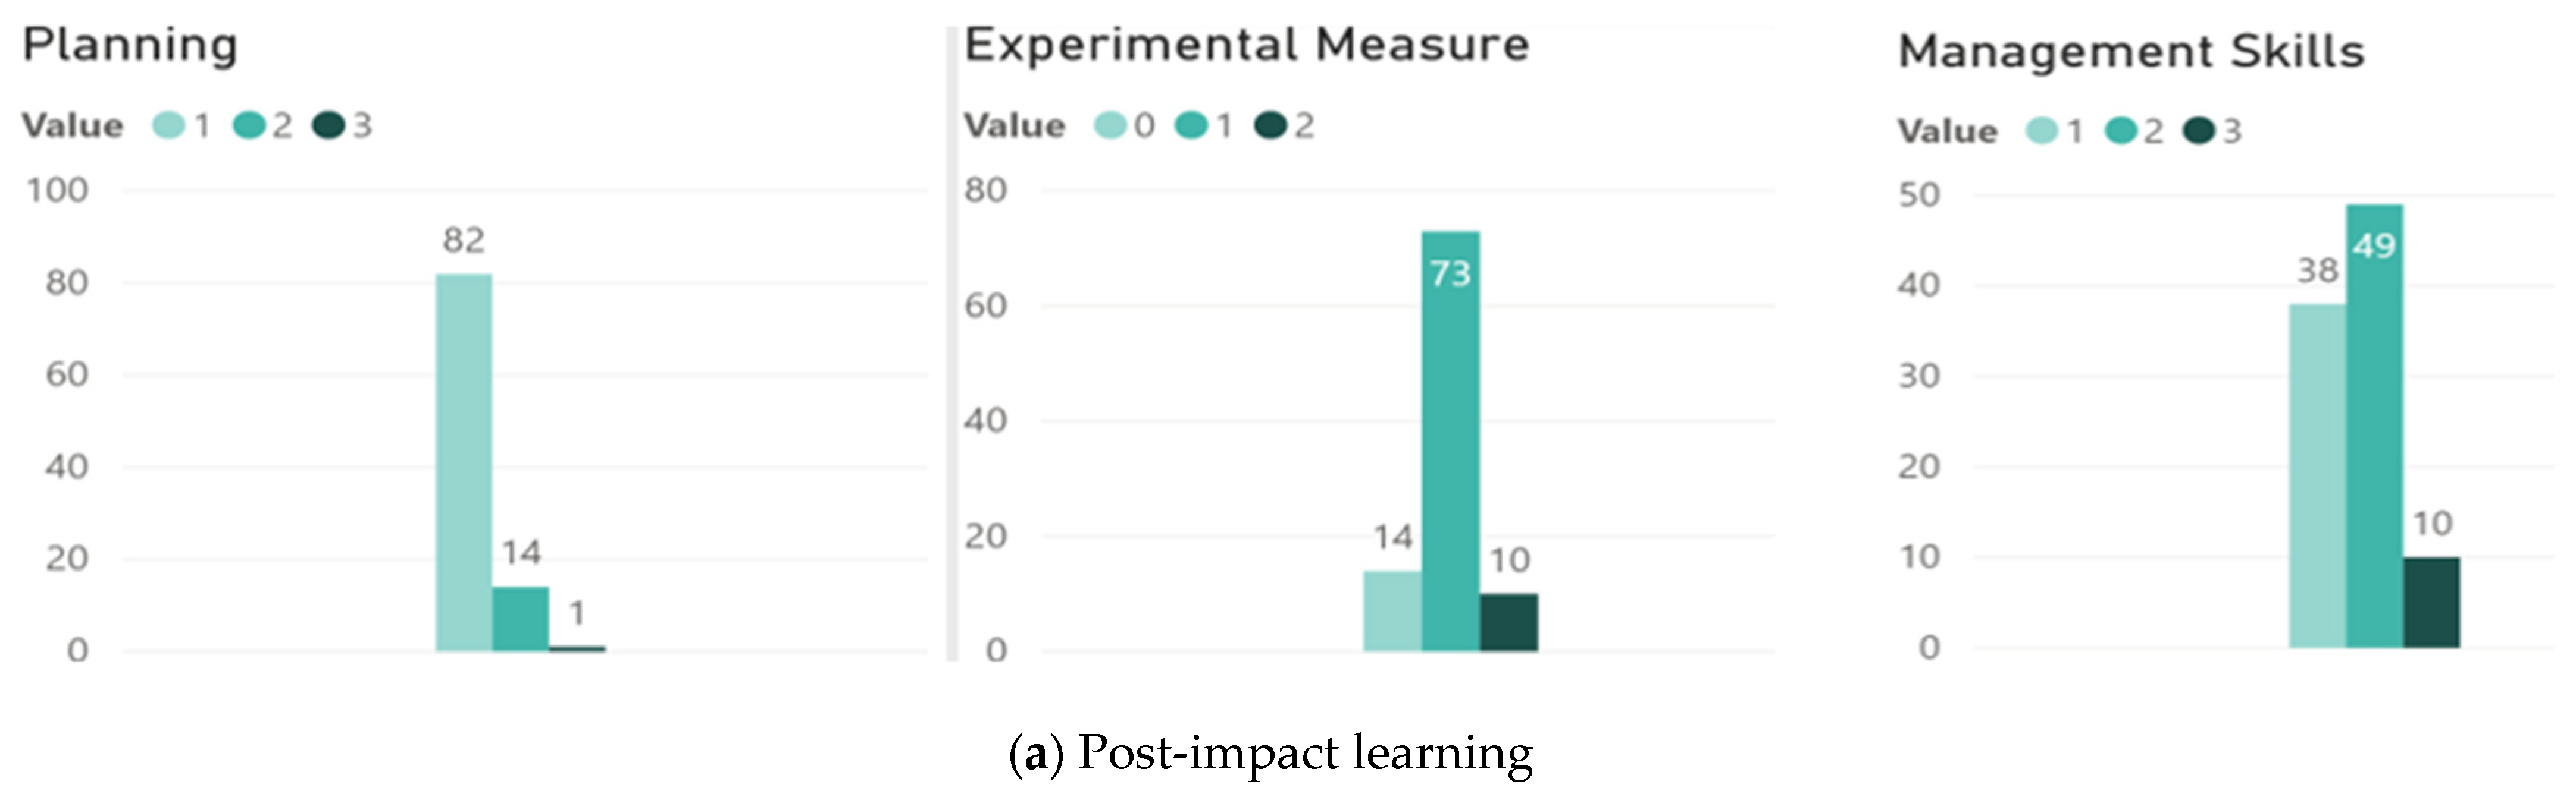This screenshot has width=2576, height=794.
Task: Pick the Management Skills legend dot for value 3
Action: (2199, 131)
